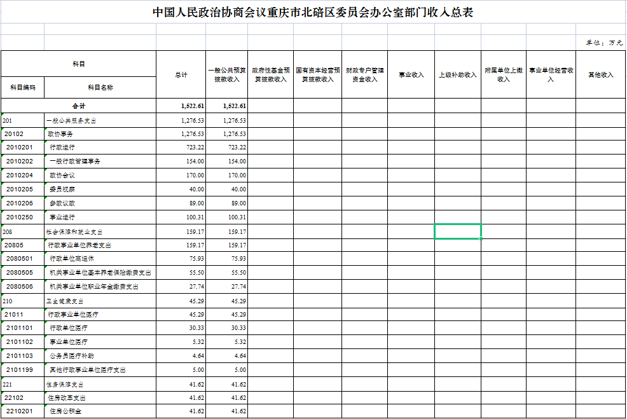Click the title cell of the 部门收入总表
This screenshot has width=627, height=419.
tap(313, 13)
